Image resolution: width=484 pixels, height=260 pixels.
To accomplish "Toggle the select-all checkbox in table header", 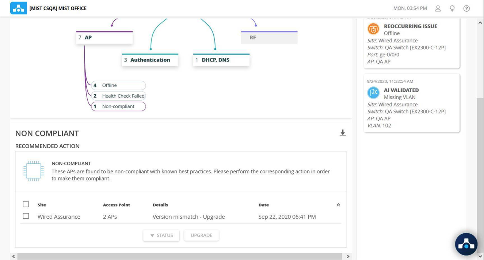I will pos(26,204).
